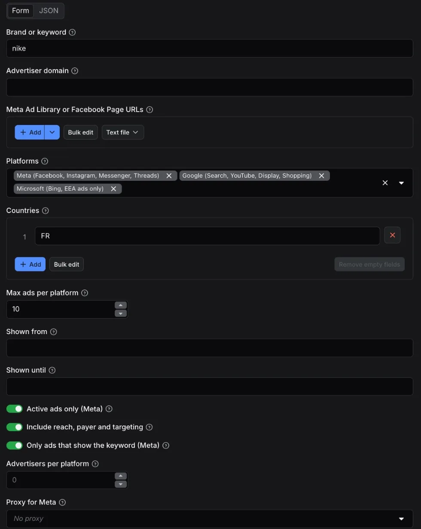This screenshot has width=421, height=529.
Task: Open Bulk edit for Countries
Action: (x=67, y=264)
